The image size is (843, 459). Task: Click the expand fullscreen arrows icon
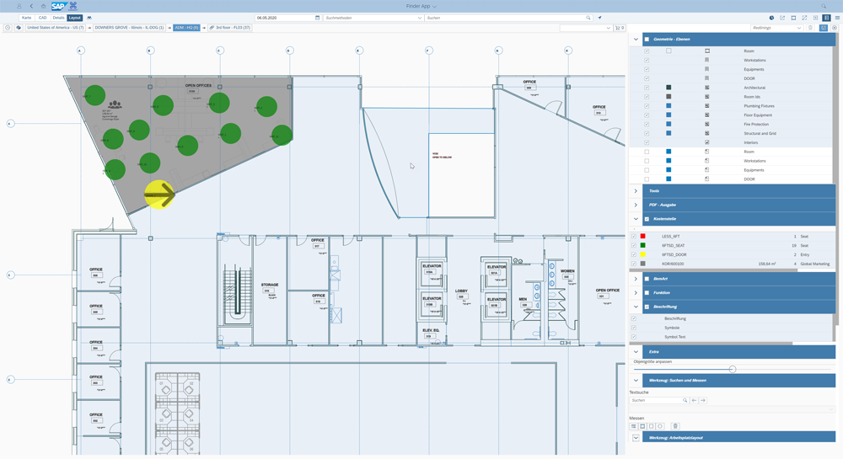804,18
